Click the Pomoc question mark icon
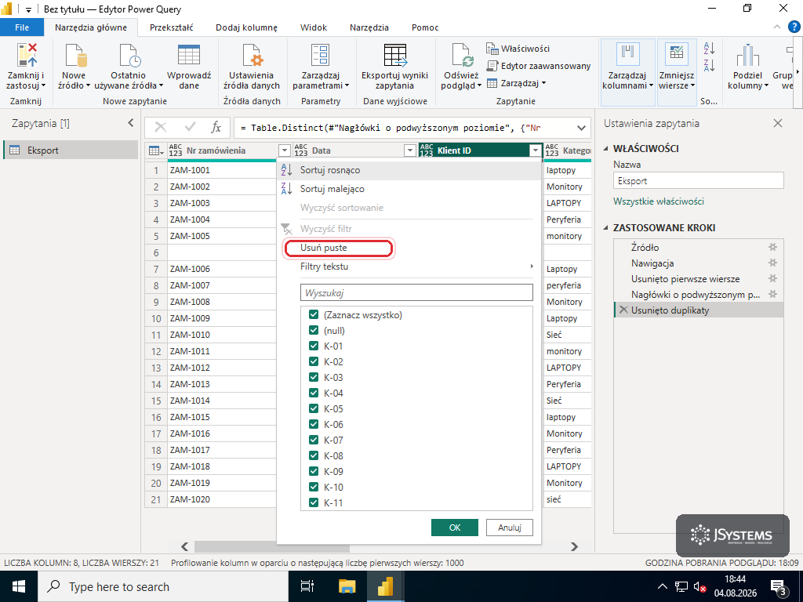The height and width of the screenshot is (602, 803). click(x=794, y=27)
